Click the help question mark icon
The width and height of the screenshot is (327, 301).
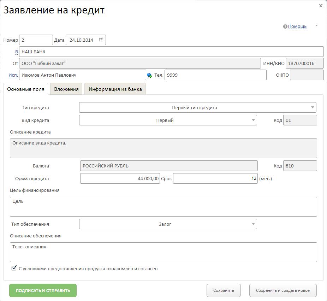(x=285, y=26)
